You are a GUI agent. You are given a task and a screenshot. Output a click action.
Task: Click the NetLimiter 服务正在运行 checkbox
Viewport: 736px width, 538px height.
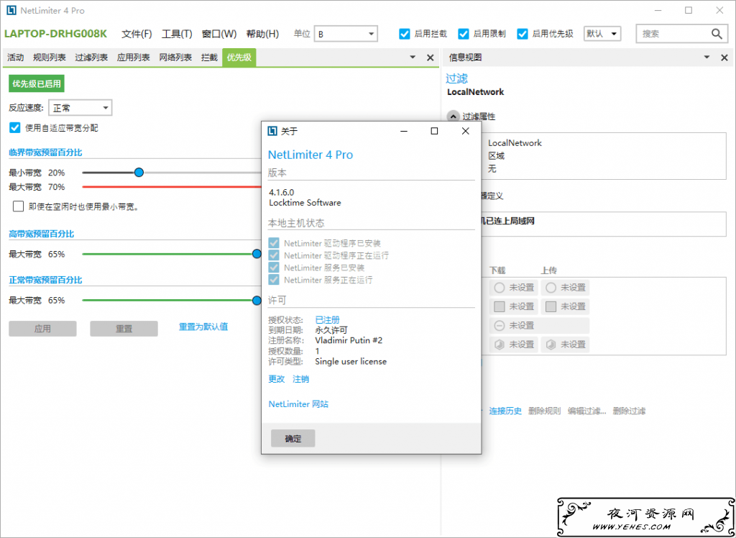coord(273,280)
